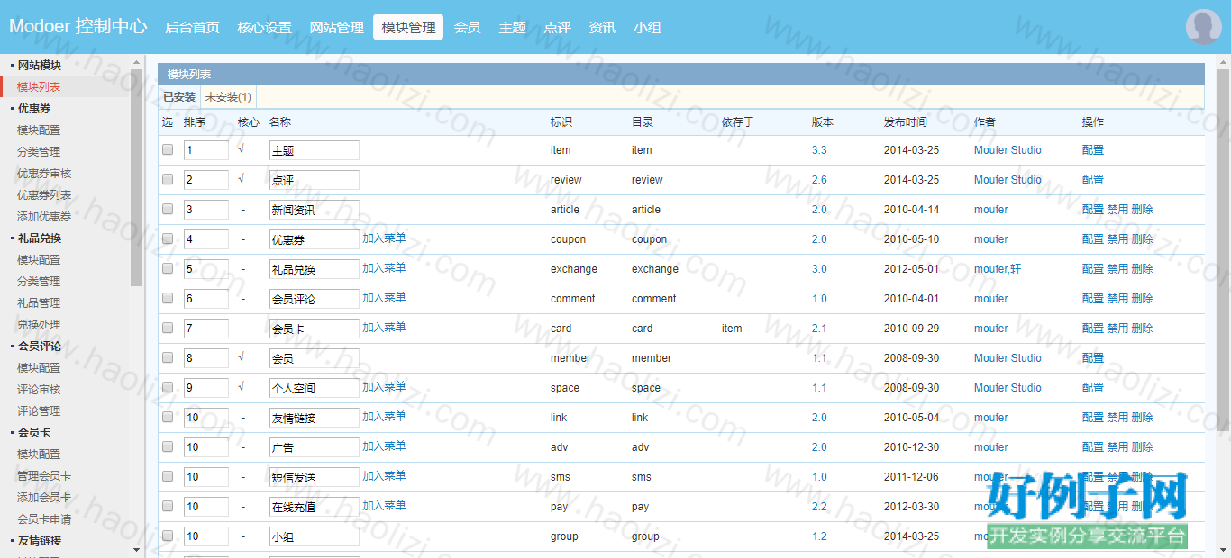Open 资讯 top menu item

pos(602,28)
